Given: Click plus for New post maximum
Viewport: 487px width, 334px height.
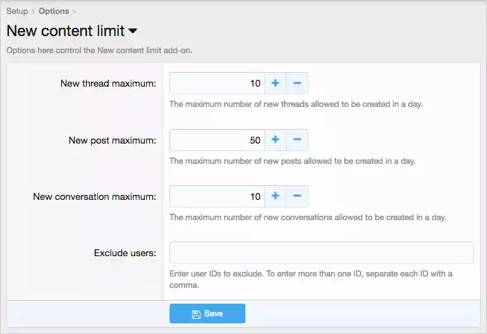Looking at the screenshot, I should pyautogui.click(x=275, y=140).
